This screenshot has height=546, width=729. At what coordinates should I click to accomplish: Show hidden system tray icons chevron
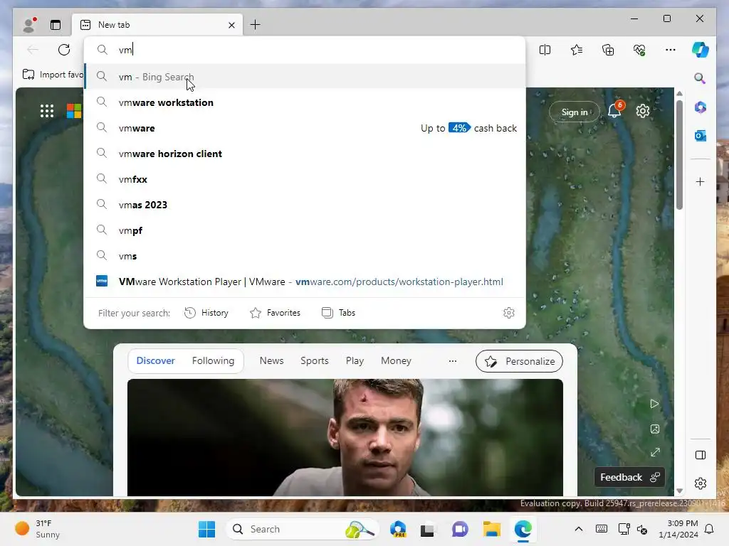[x=578, y=529]
